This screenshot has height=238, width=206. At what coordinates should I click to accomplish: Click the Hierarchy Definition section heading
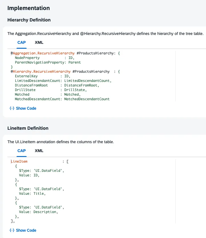(x=29, y=20)
